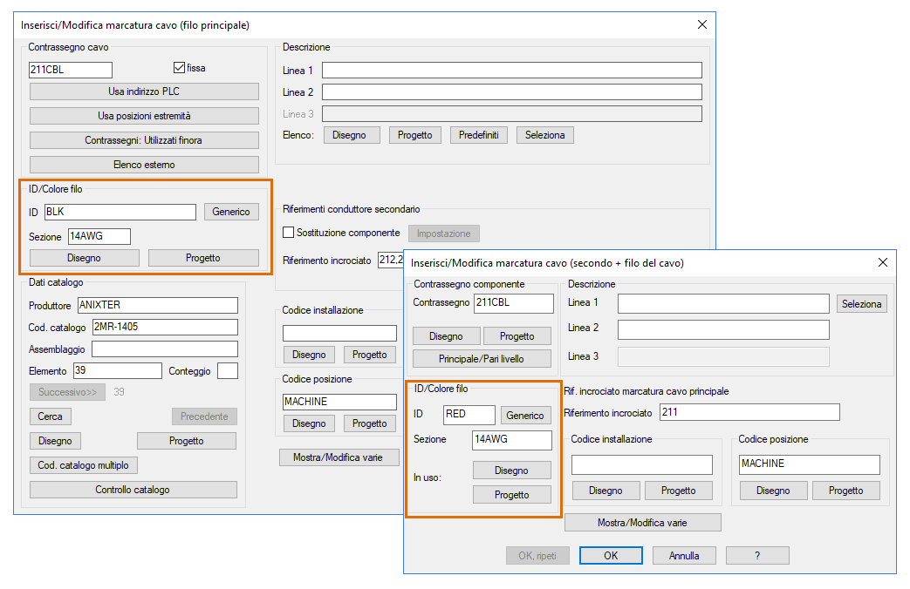Click 'Progetto' in the Elenco row
Viewport: 910px width, 589px height.
415,135
